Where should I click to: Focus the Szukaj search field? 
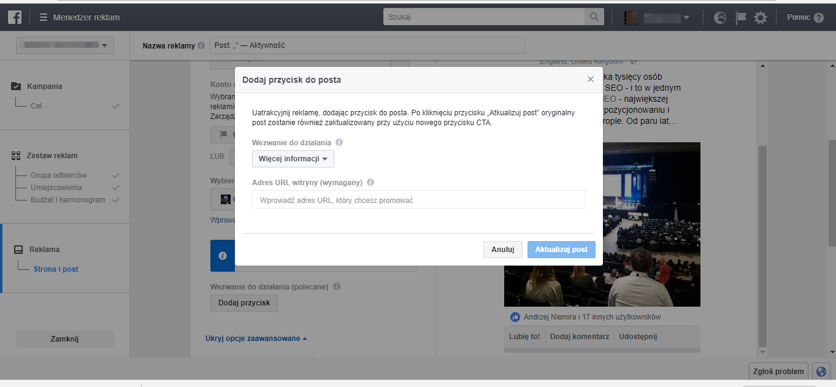(484, 17)
